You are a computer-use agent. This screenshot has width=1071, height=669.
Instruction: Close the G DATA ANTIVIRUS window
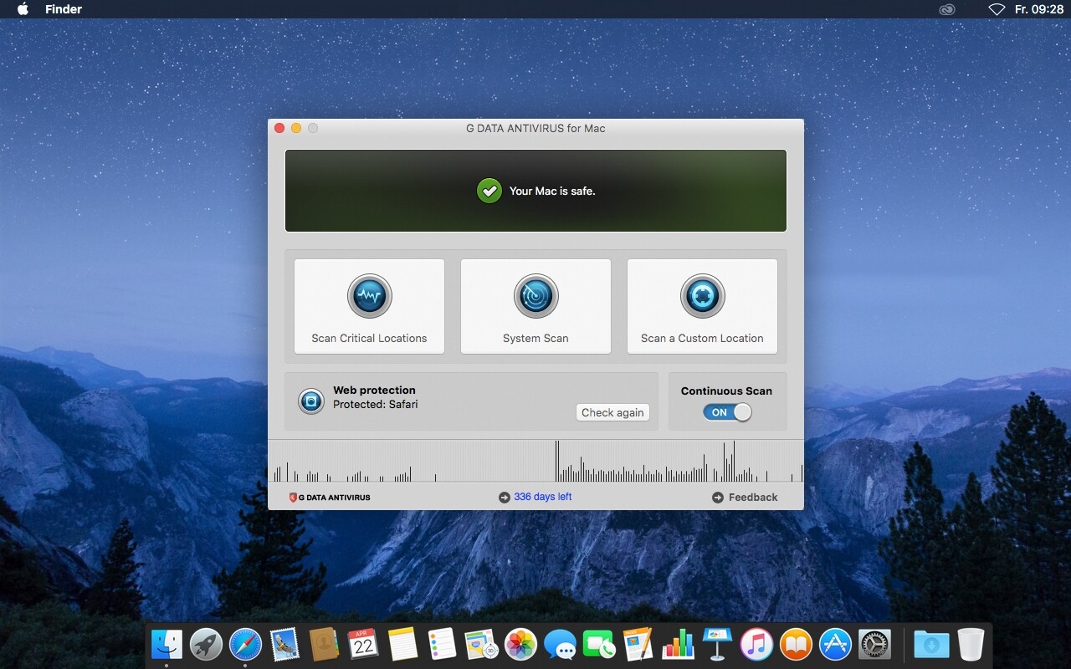click(x=279, y=128)
